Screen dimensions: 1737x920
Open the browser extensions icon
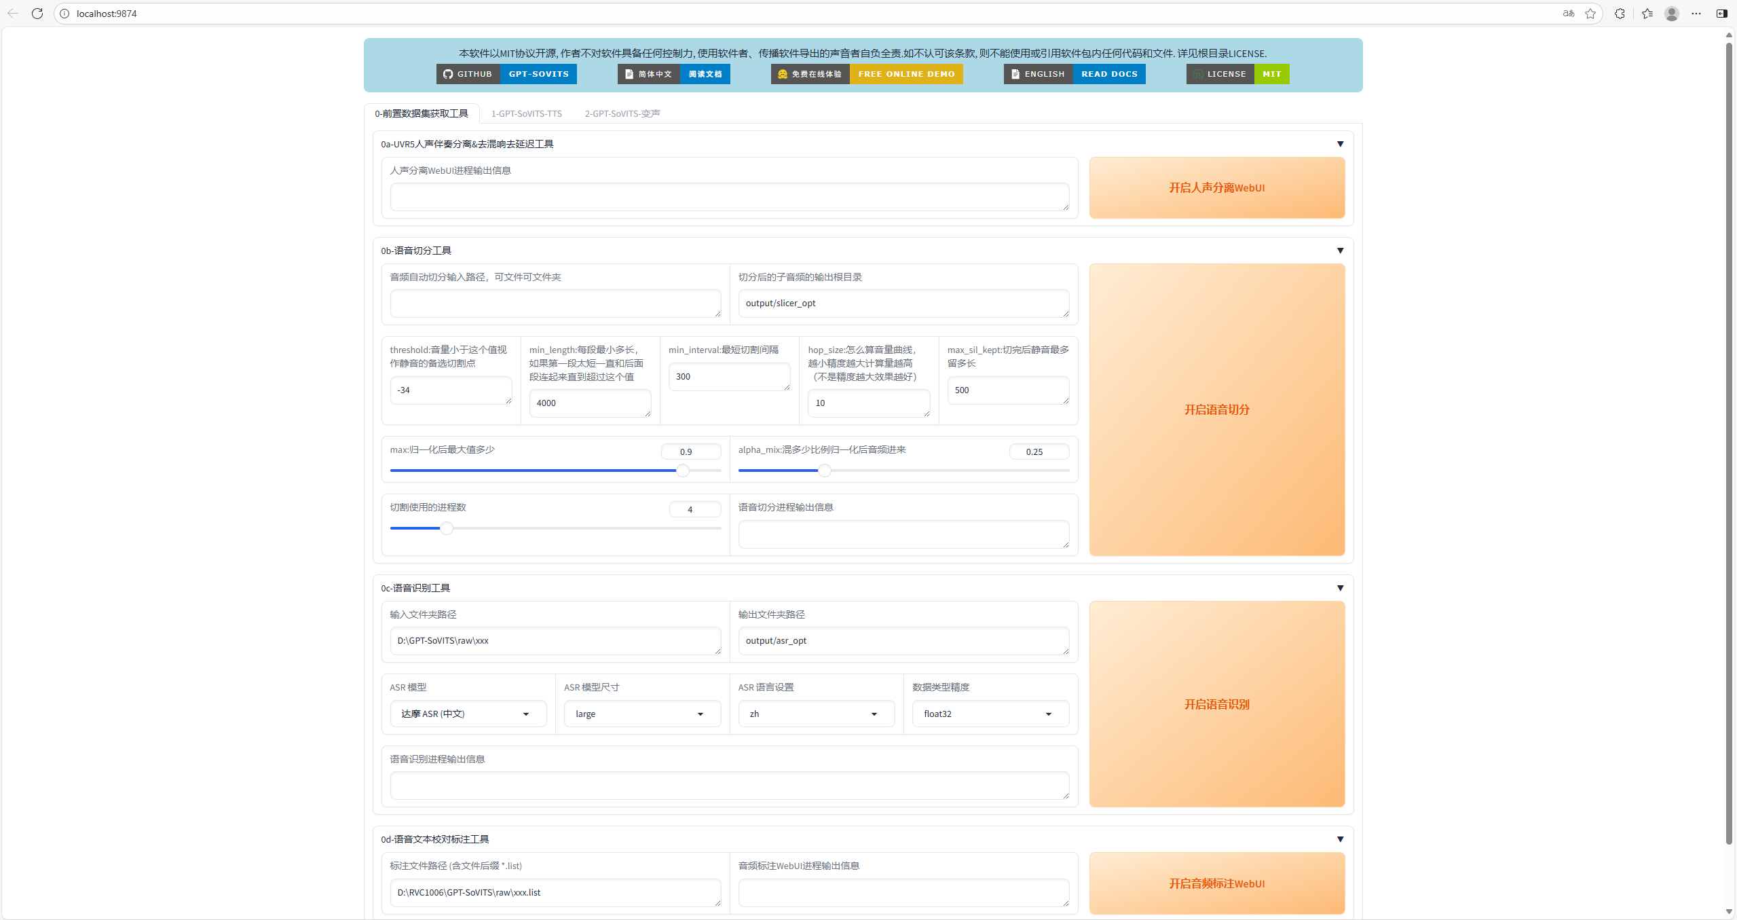1620,14
